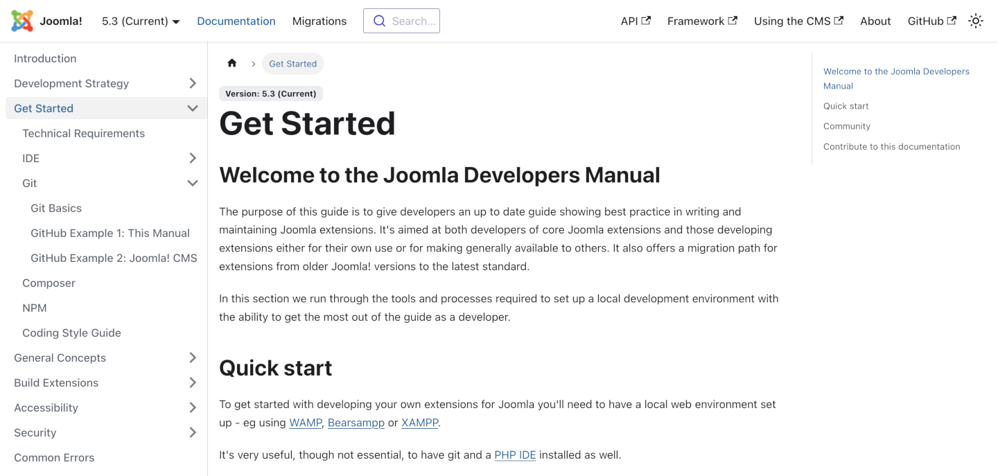This screenshot has height=476, width=998.
Task: Jump to Contribute to this documentation
Action: [x=892, y=146]
